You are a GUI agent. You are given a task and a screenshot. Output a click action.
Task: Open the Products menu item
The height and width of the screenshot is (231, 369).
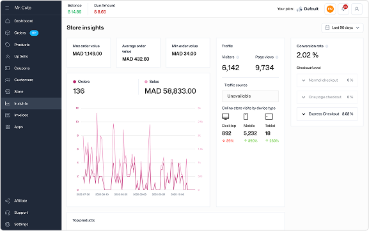[x=31, y=45]
